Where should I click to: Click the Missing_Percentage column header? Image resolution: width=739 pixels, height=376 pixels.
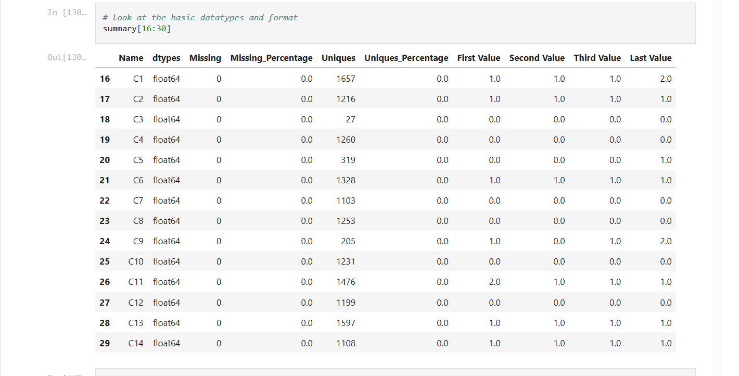[272, 58]
